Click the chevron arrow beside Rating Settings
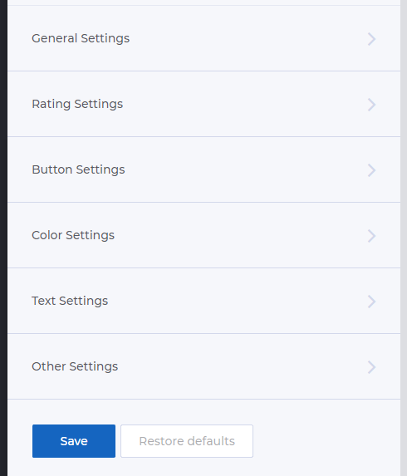This screenshot has height=476, width=407. point(371,105)
